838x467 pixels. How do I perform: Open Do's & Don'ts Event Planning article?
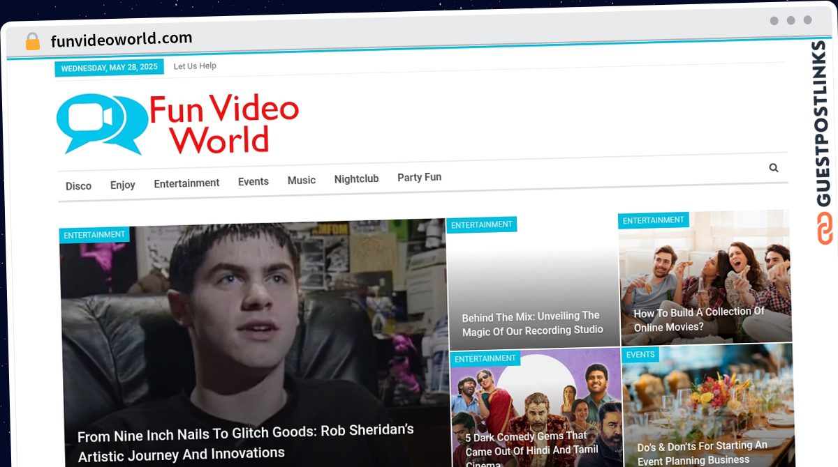[x=702, y=452]
